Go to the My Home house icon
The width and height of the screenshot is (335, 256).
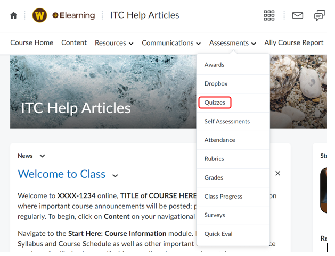(13, 15)
